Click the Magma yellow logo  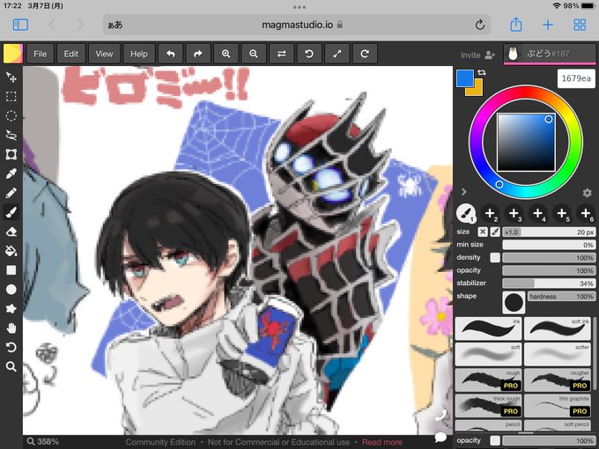coord(13,54)
